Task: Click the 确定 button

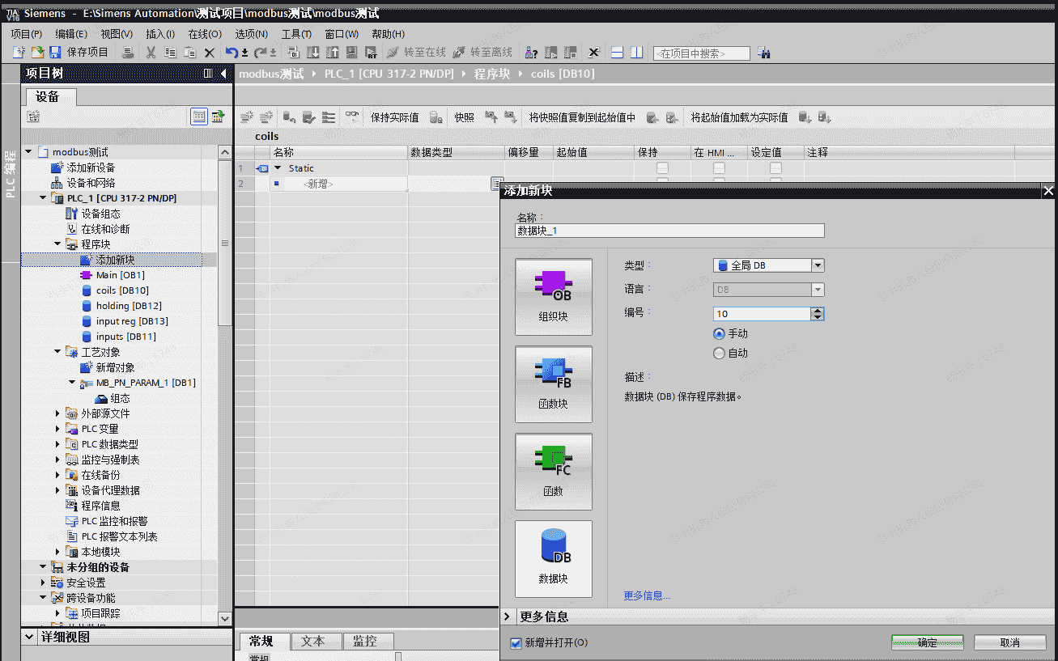Action: [x=927, y=642]
